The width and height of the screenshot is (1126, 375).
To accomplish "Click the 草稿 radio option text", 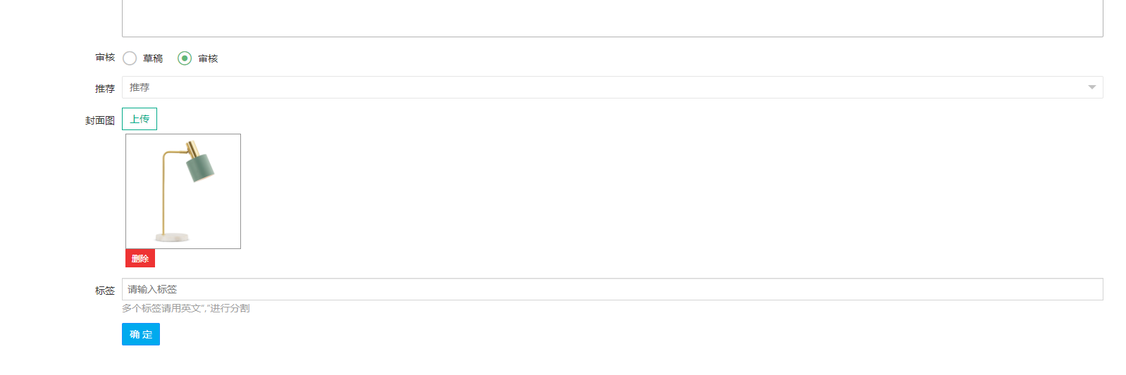I will 153,58.
